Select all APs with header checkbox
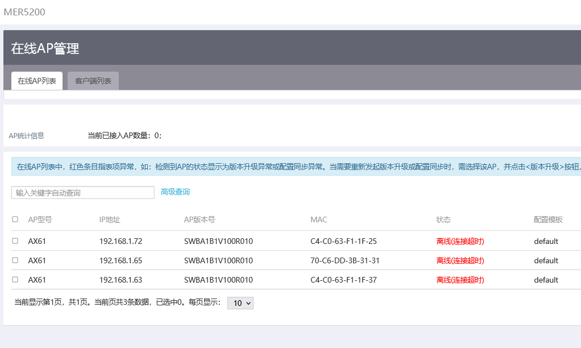Viewport: 581px width, 348px height. (x=15, y=219)
